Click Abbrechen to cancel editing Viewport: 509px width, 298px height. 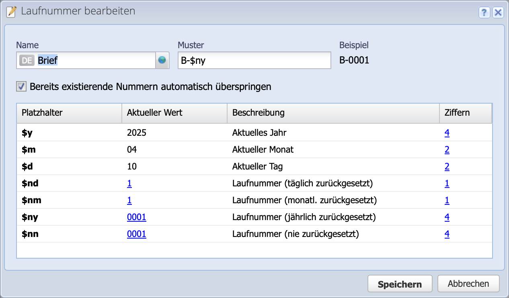(x=468, y=284)
